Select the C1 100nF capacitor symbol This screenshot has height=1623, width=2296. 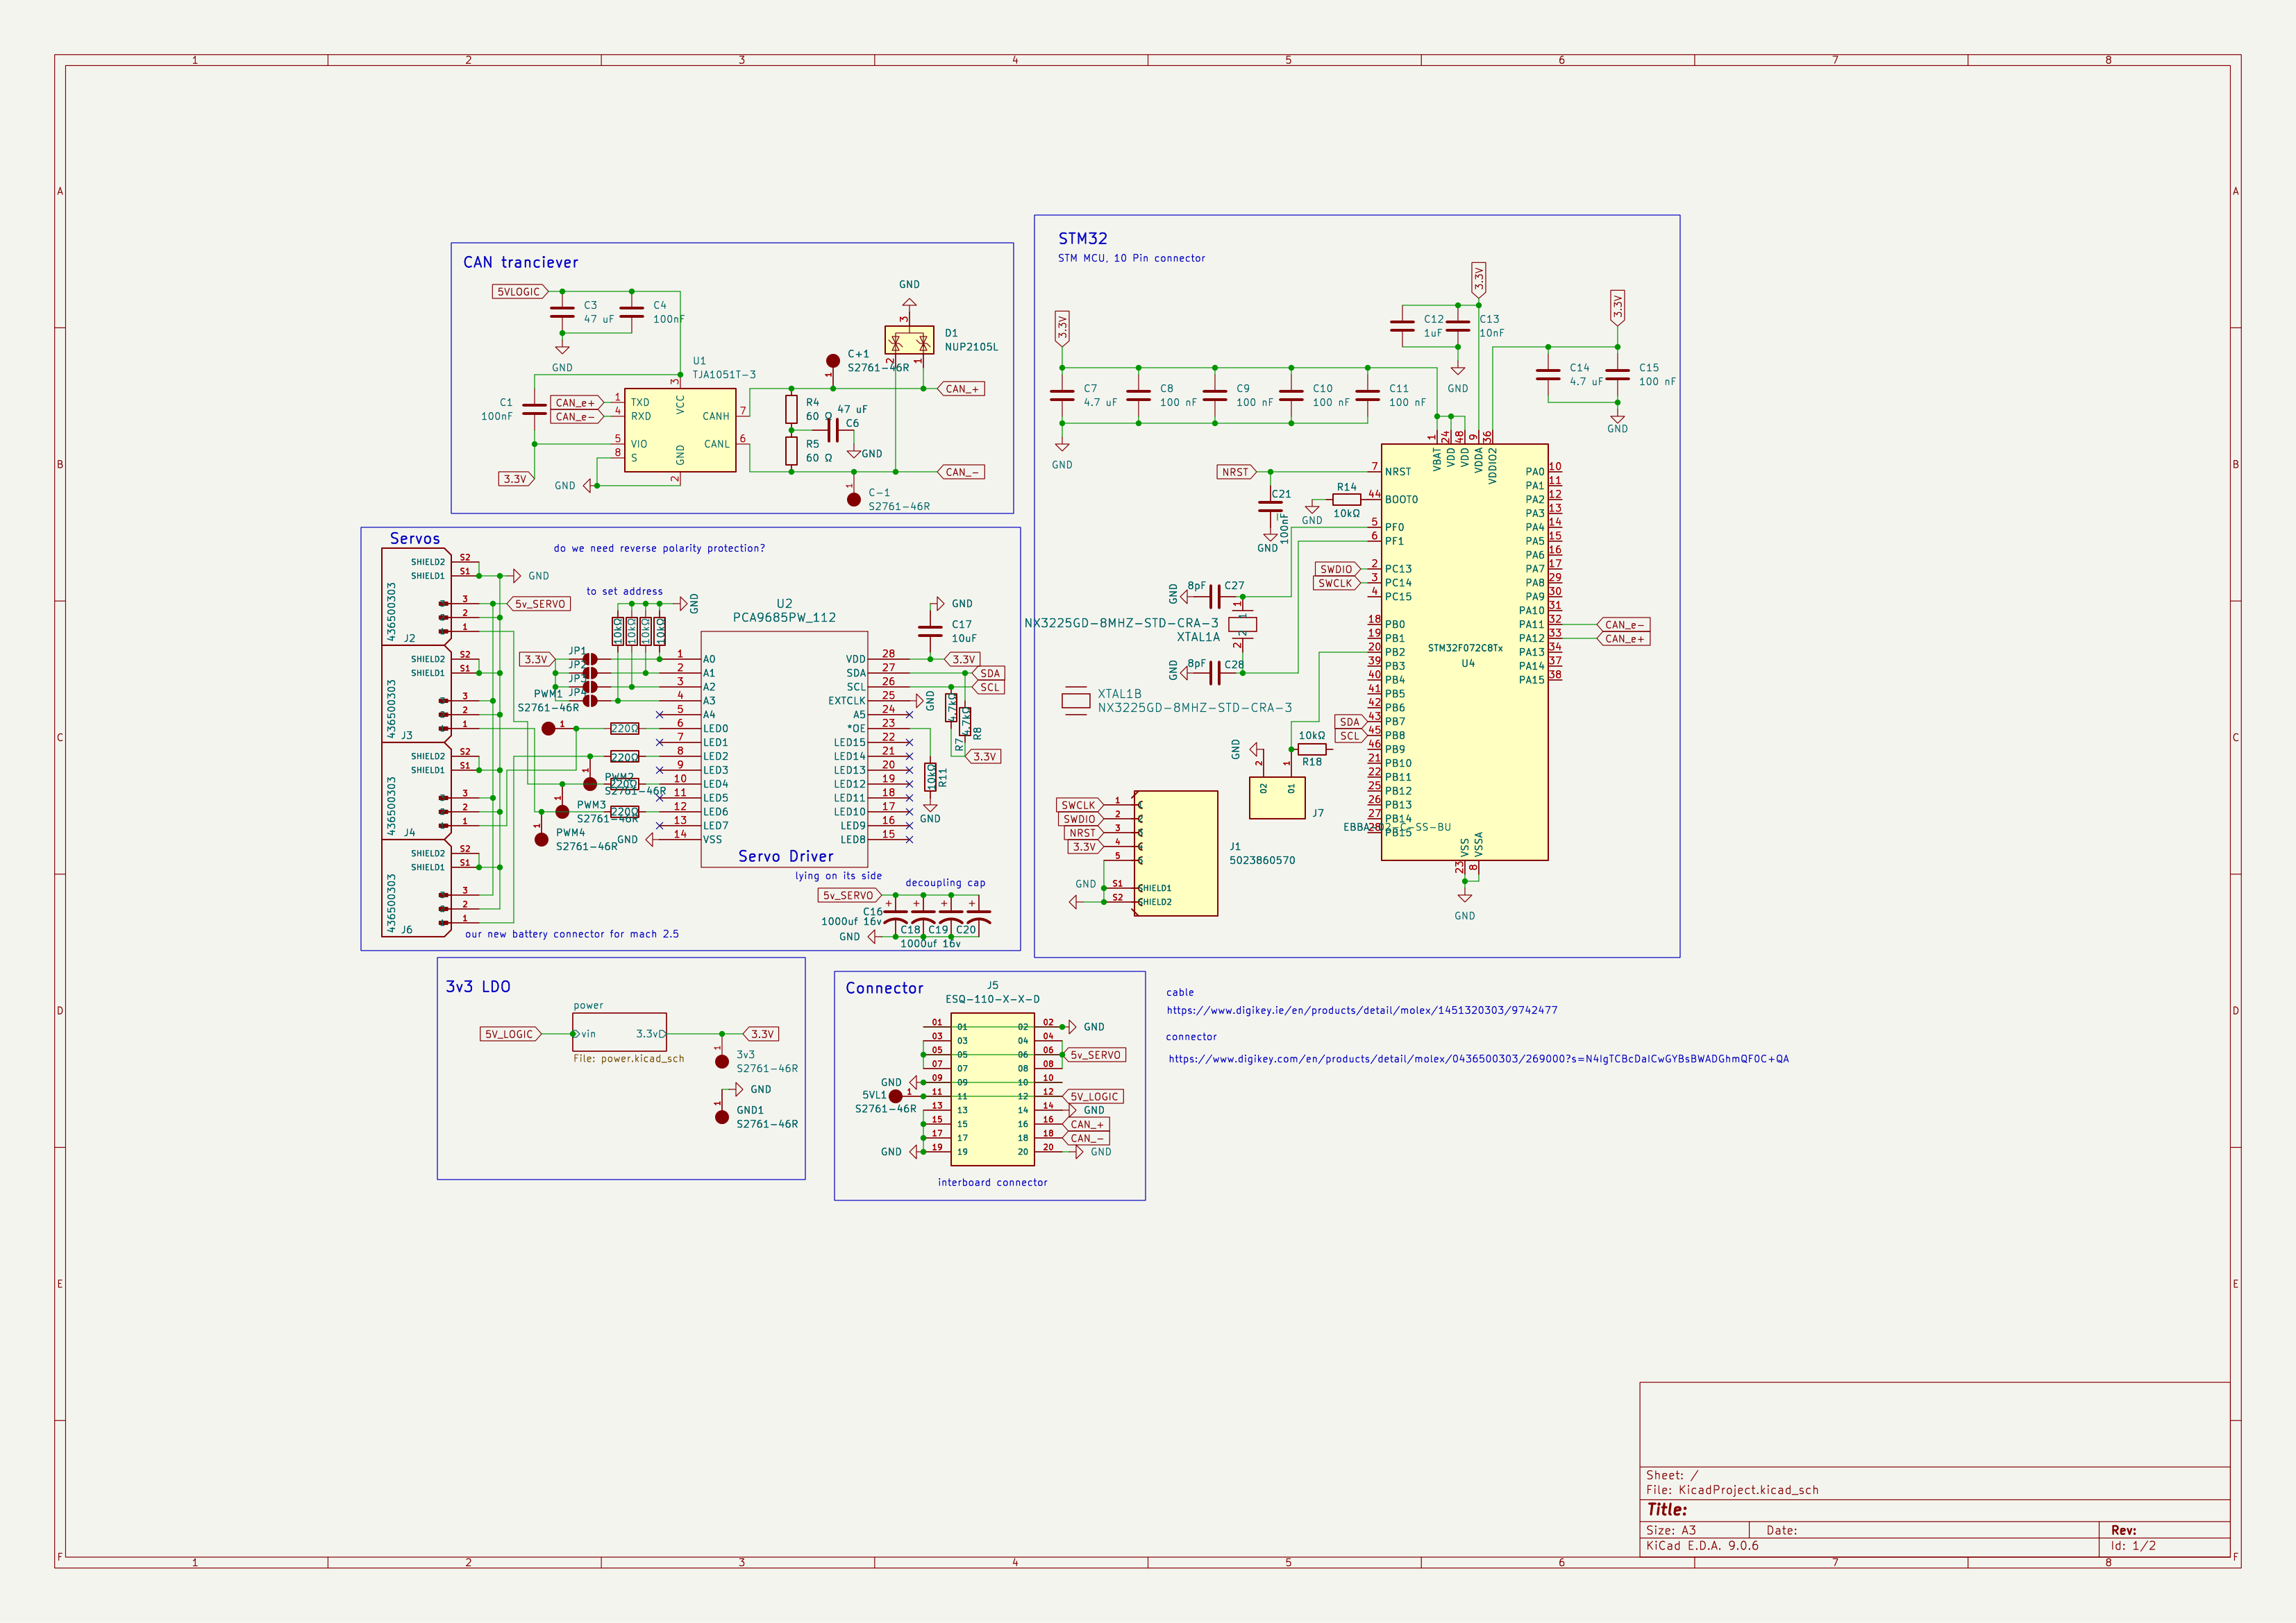tap(535, 409)
